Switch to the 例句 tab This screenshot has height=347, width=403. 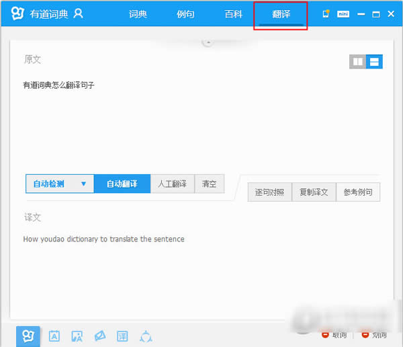(x=185, y=14)
